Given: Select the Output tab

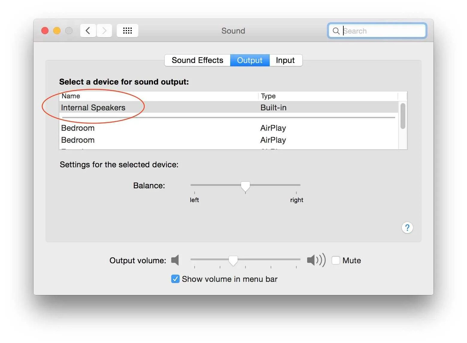Looking at the screenshot, I should coord(250,60).
